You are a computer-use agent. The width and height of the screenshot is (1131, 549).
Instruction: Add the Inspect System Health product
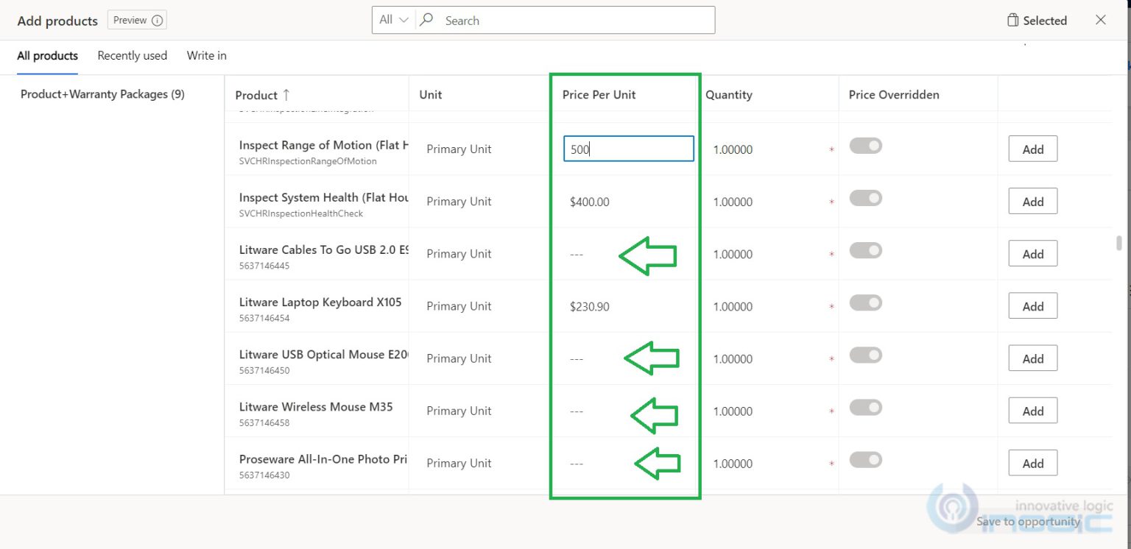(1032, 201)
